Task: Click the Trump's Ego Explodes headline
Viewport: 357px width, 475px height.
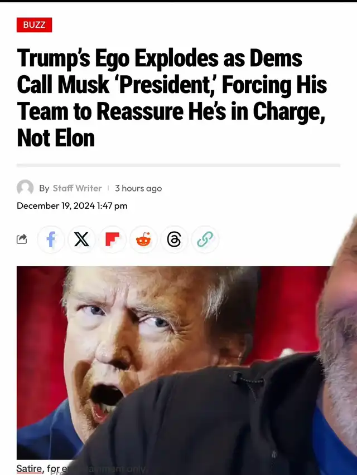Action: pyautogui.click(x=172, y=97)
